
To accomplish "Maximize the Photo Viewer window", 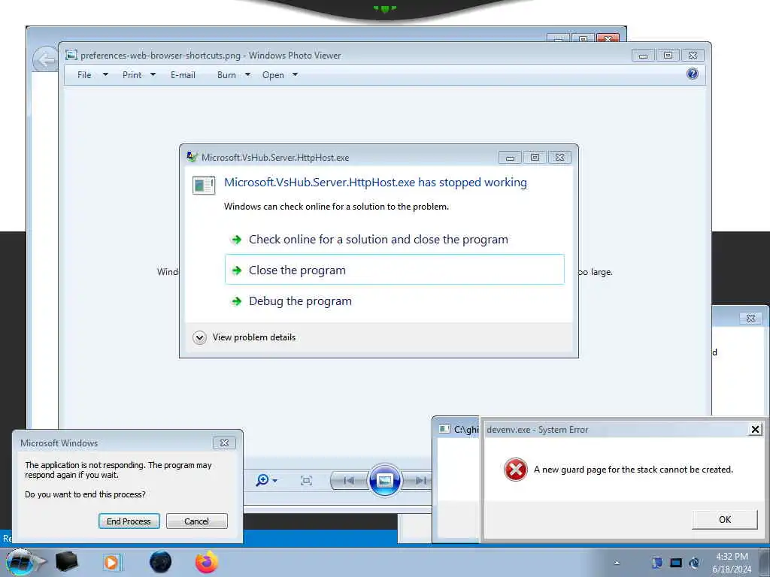I will [x=668, y=56].
